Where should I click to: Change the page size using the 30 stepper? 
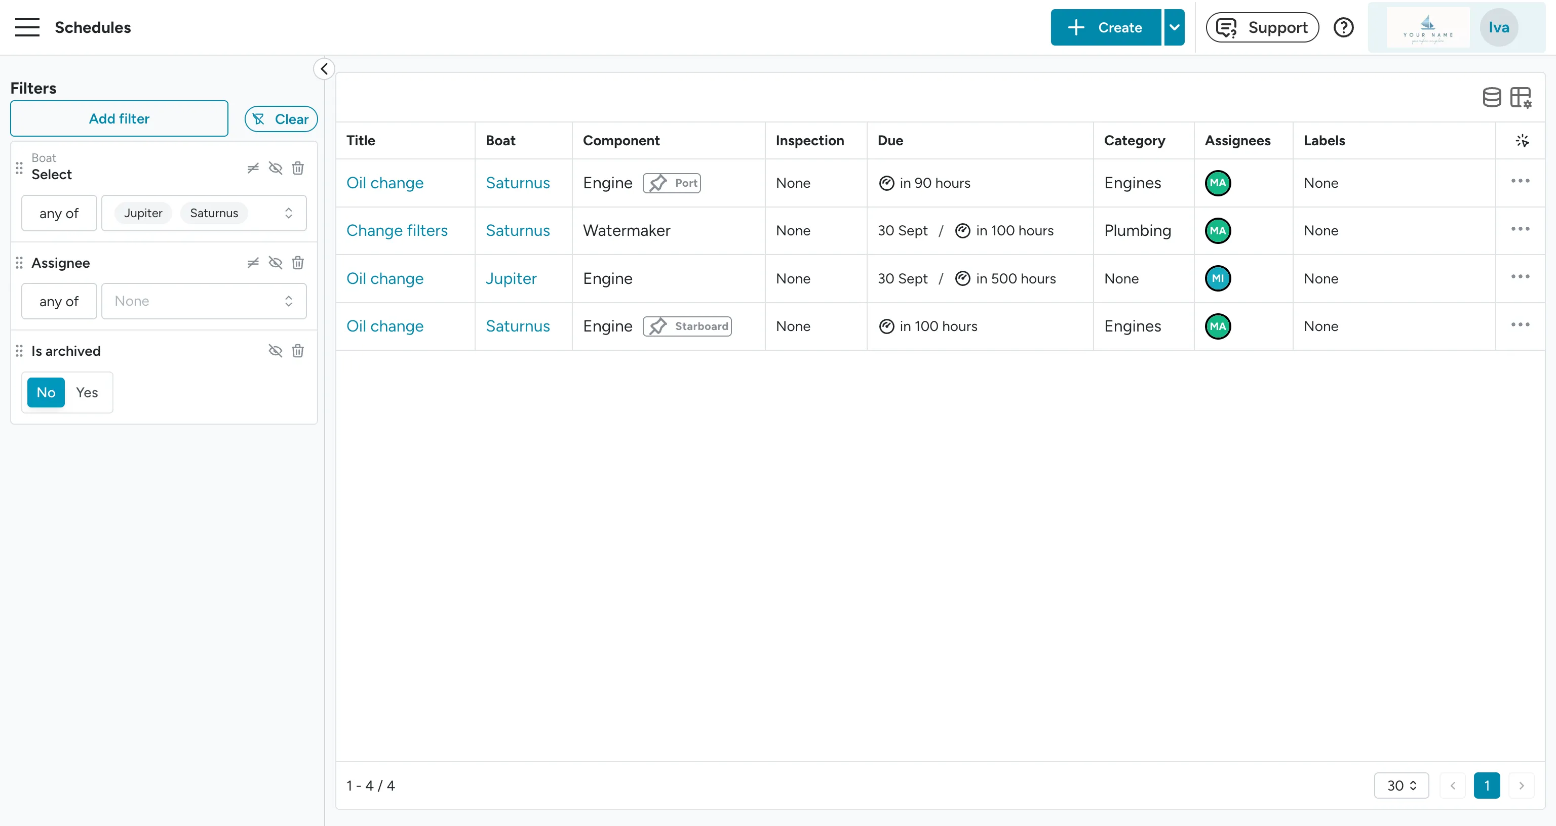(1402, 786)
